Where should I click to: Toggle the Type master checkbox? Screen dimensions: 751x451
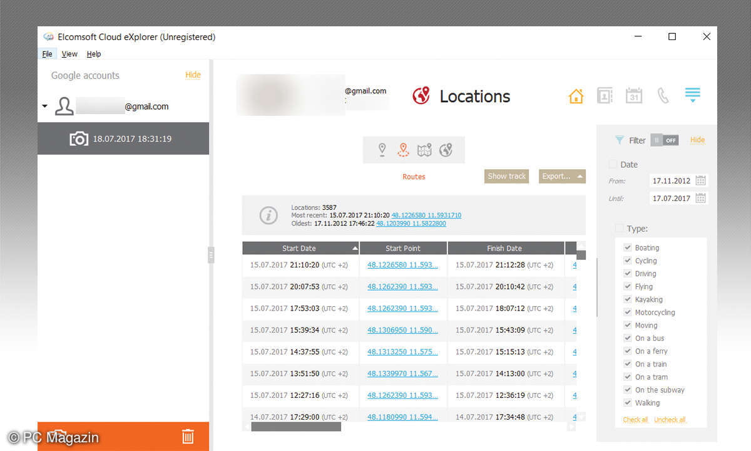pos(620,229)
